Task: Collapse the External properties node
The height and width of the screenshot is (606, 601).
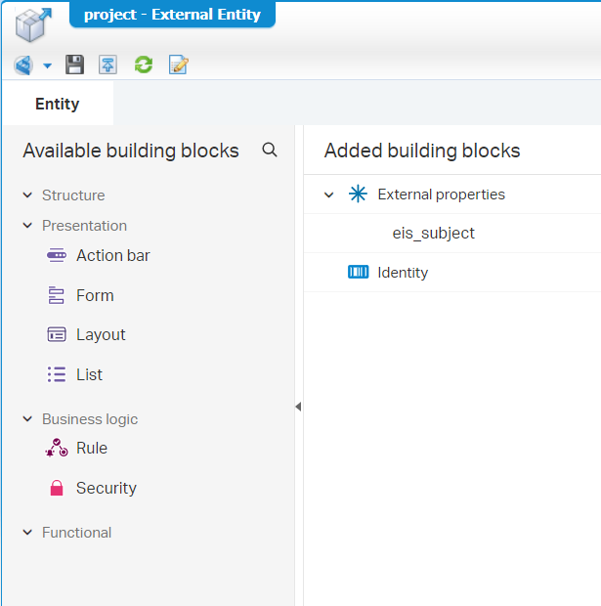Action: (x=329, y=195)
